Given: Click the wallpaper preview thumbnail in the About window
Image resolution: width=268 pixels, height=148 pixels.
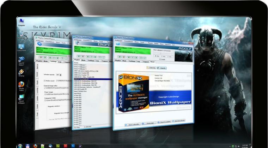Looking at the screenshot, I should tap(184, 56).
